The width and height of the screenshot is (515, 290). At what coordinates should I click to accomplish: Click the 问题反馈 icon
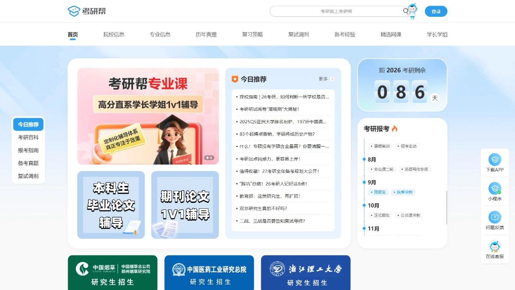coord(495,217)
